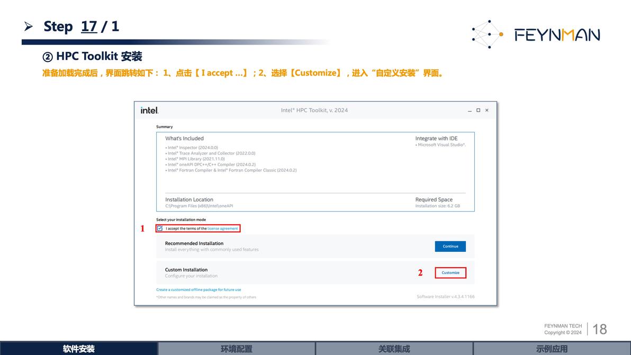This screenshot has height=355, width=631.
Task: Click the Recommended Installation heading
Action: coord(194,243)
